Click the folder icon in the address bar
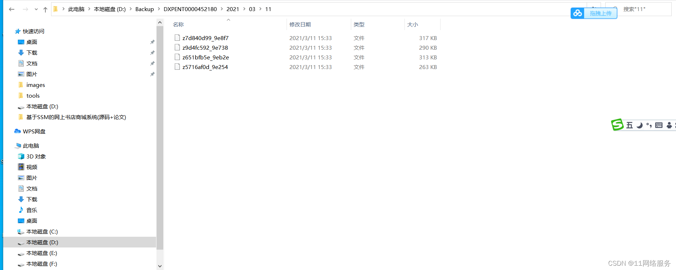The image size is (676, 270). tap(56, 9)
